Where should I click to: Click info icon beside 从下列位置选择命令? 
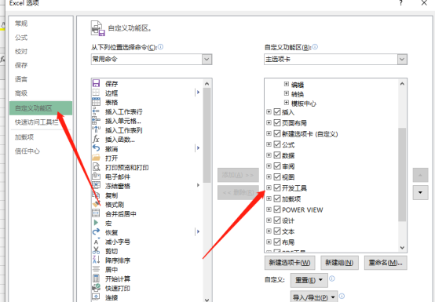pos(161,47)
